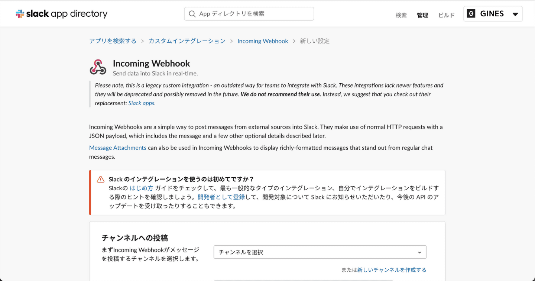Screen dimensions: 535x281
Task: Focus the App ディレクトリを検索 search field
Action: (253, 14)
